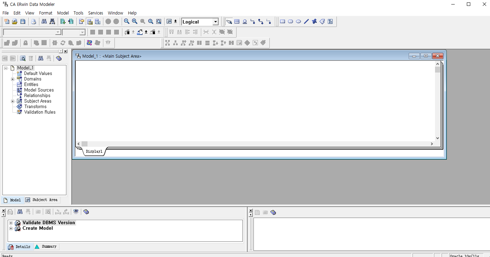
Task: Select Entities in the model tree
Action: (31, 85)
